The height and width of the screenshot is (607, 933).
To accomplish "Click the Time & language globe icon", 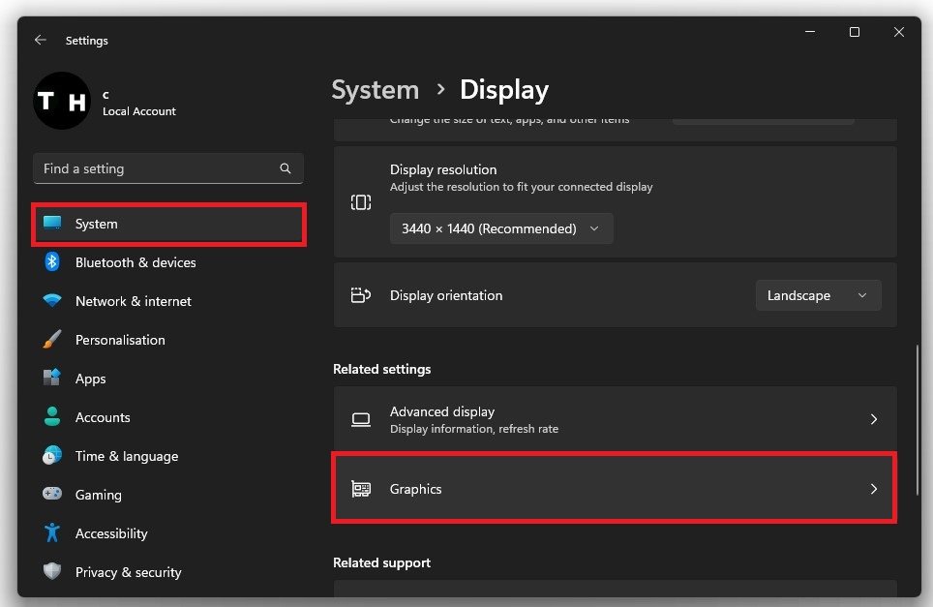I will pos(52,456).
